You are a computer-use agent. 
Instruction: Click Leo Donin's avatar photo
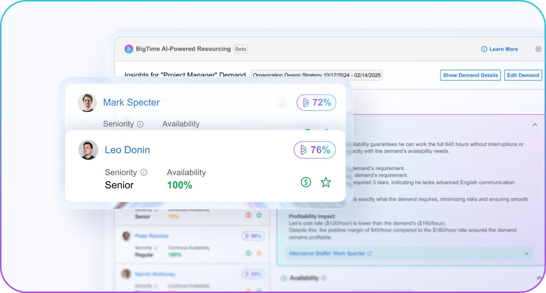click(x=88, y=150)
